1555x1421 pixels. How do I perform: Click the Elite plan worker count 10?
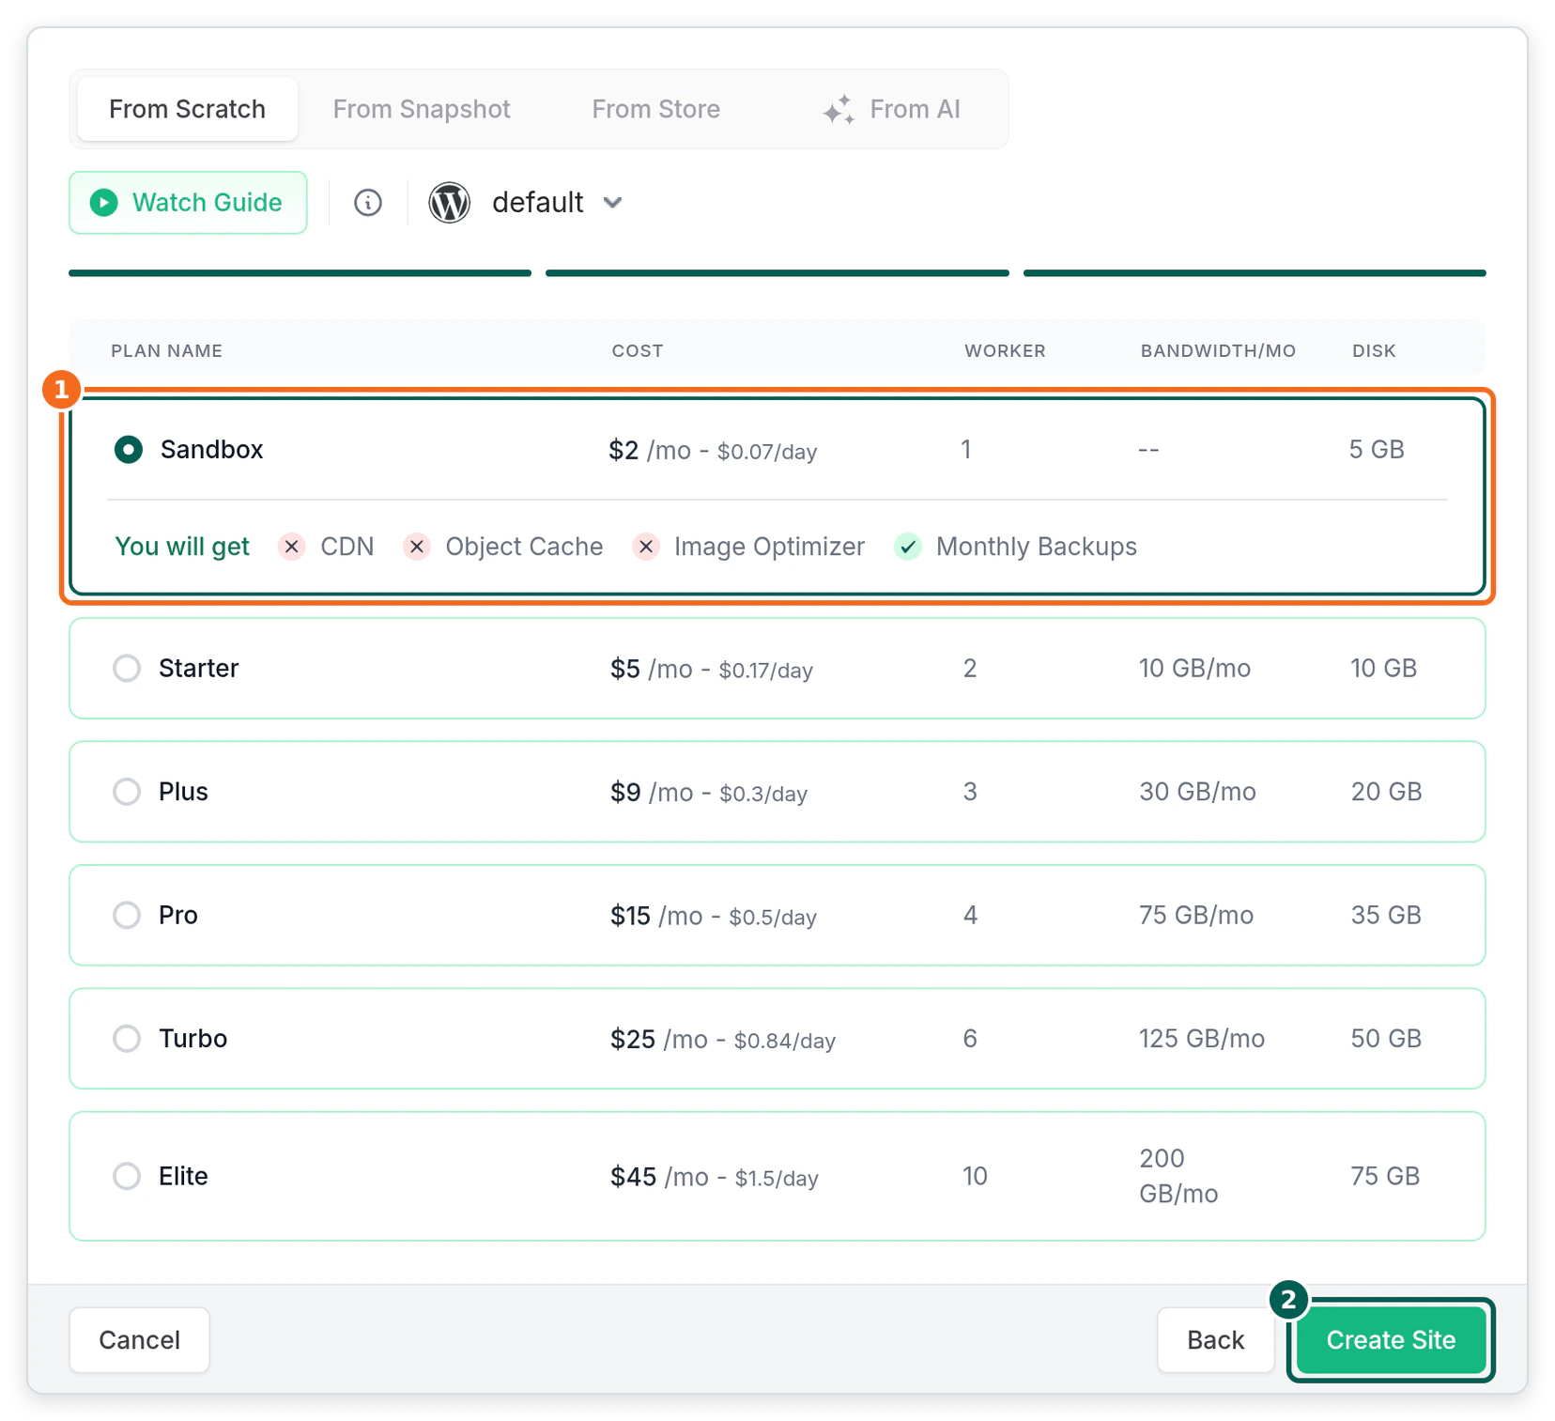[x=975, y=1176]
